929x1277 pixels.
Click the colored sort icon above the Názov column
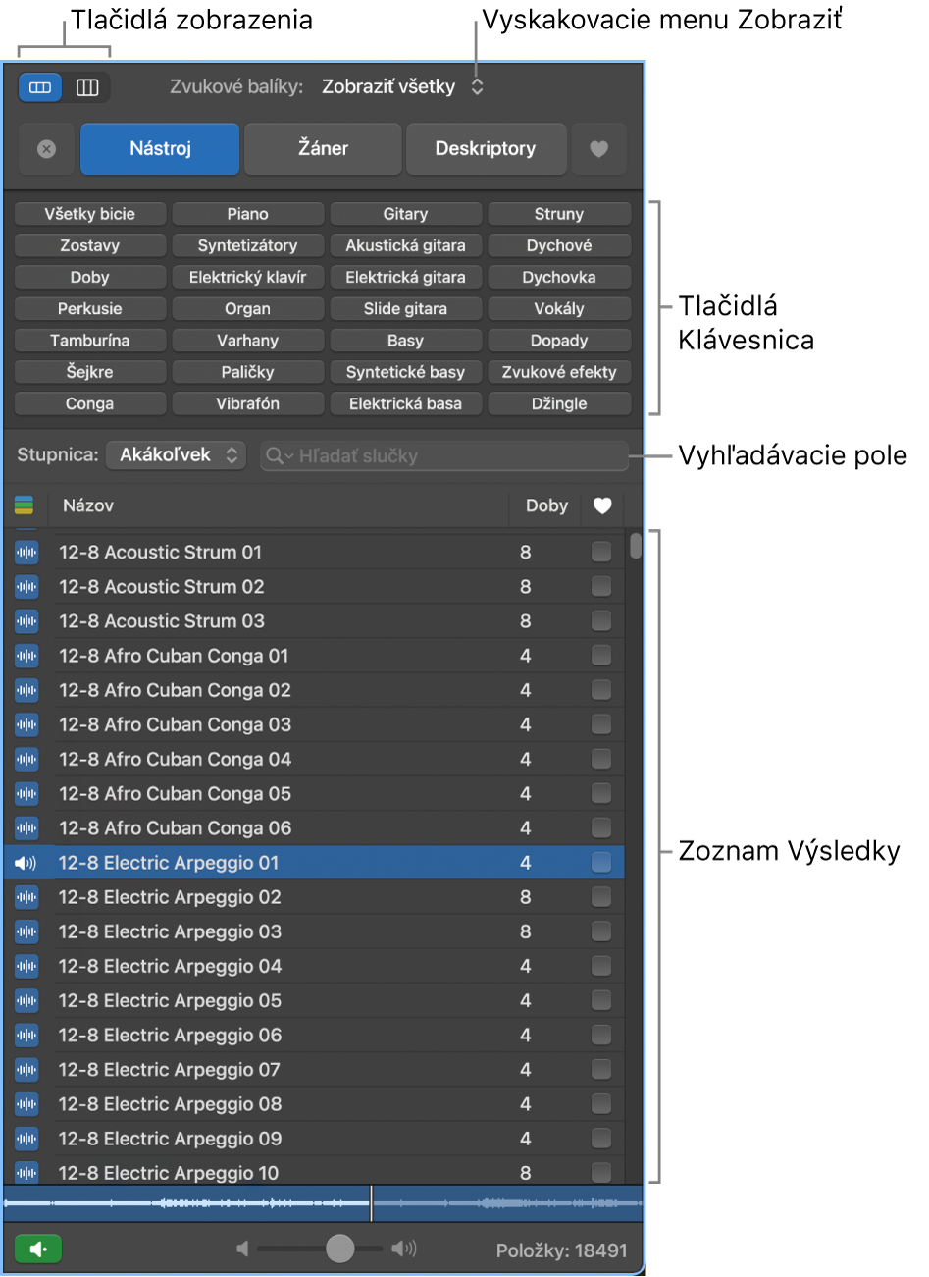click(x=25, y=506)
